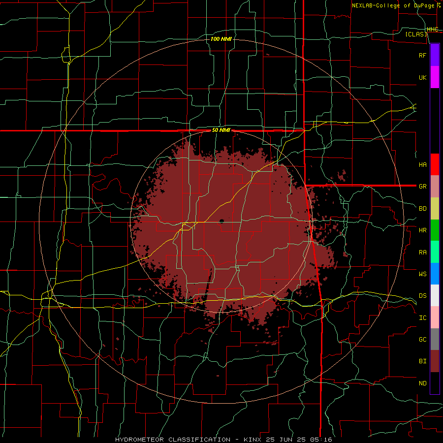Click the light pink IC legend swatch

(435, 317)
